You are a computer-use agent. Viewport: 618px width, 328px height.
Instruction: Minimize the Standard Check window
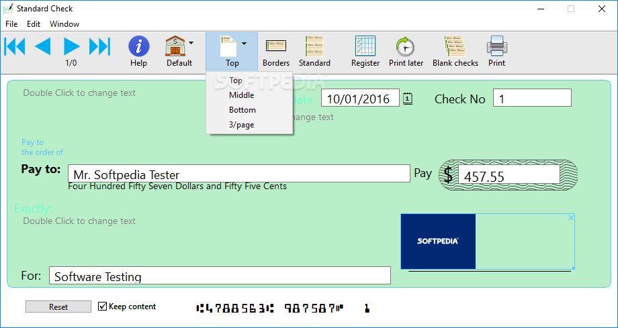click(x=540, y=9)
